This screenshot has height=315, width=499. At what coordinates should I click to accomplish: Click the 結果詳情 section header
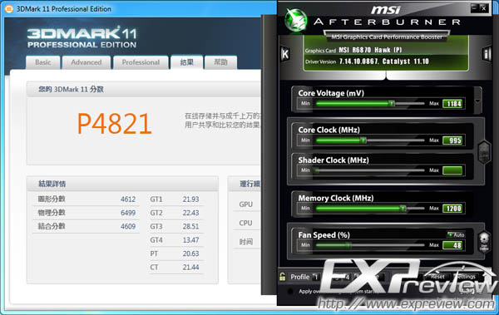(52, 184)
